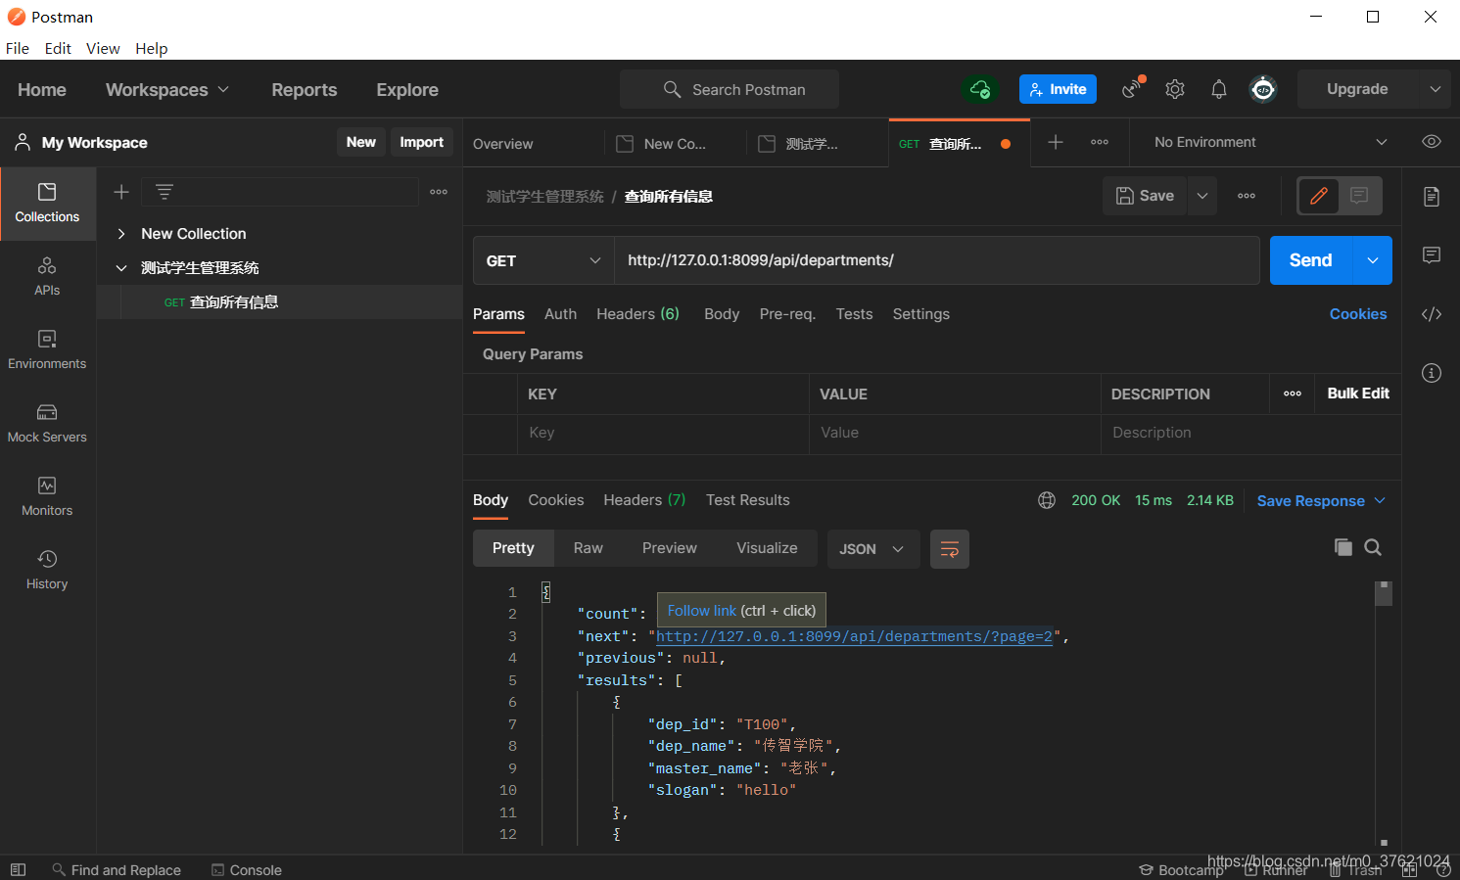The width and height of the screenshot is (1460, 880).
Task: Switch to the Raw response view
Action: click(x=589, y=548)
